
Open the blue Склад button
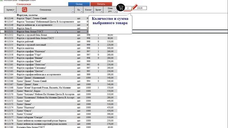pos(79,4)
